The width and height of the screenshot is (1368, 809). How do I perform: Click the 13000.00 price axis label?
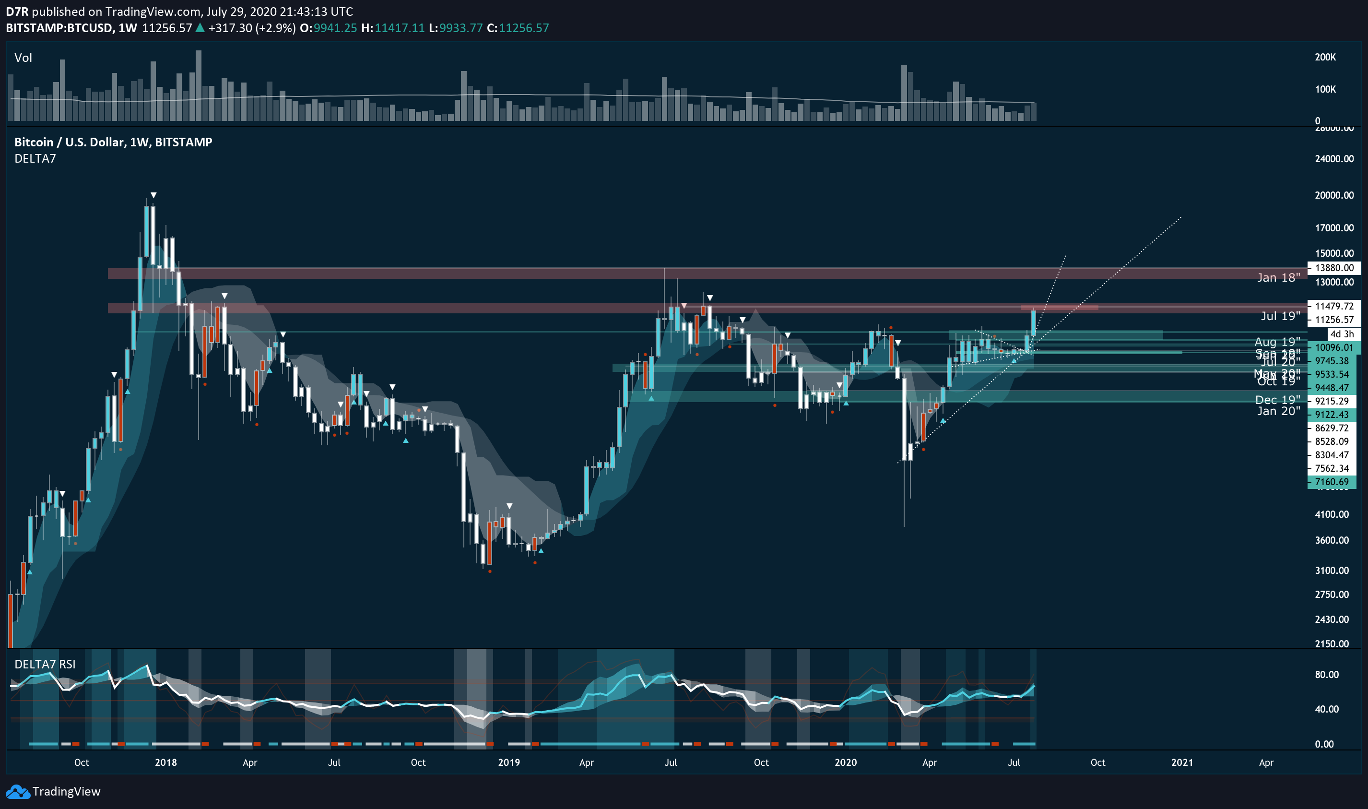pyautogui.click(x=1334, y=282)
